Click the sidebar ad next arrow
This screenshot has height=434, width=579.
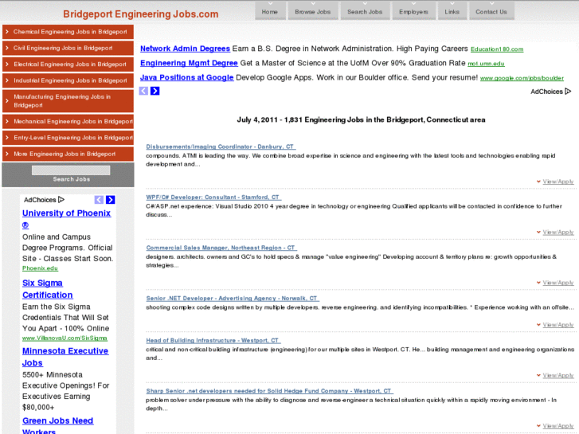tap(111, 200)
